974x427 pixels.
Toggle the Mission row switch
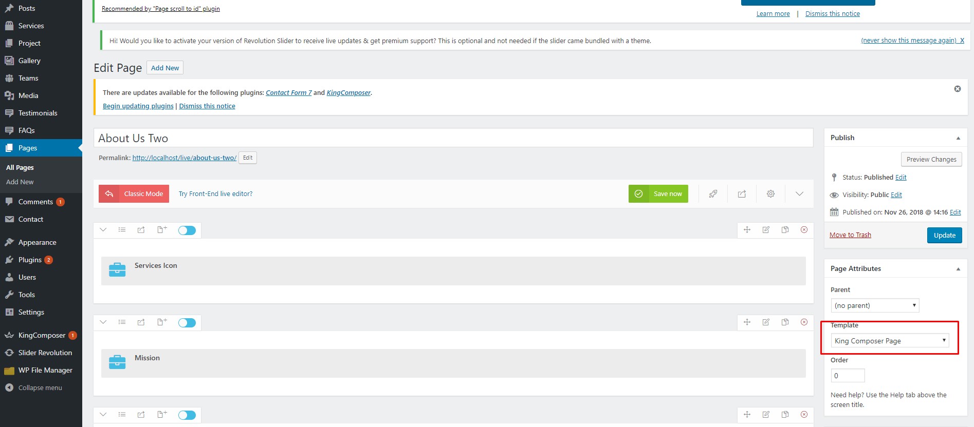tap(187, 323)
